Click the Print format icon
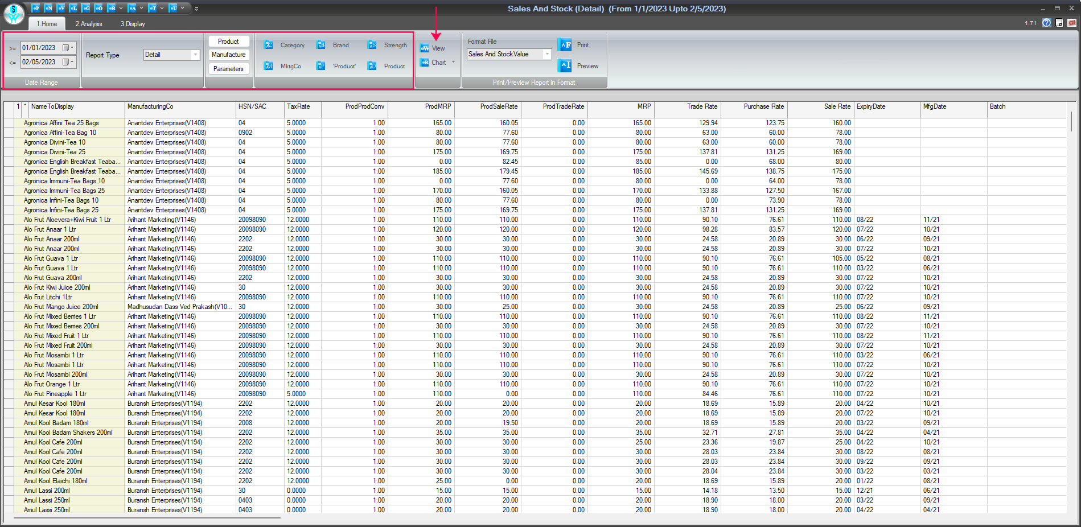The height and width of the screenshot is (527, 1081). (565, 45)
